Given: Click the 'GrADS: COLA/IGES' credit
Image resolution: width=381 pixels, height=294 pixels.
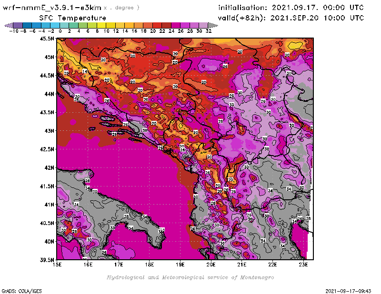Looking at the screenshot, I should [21, 291].
